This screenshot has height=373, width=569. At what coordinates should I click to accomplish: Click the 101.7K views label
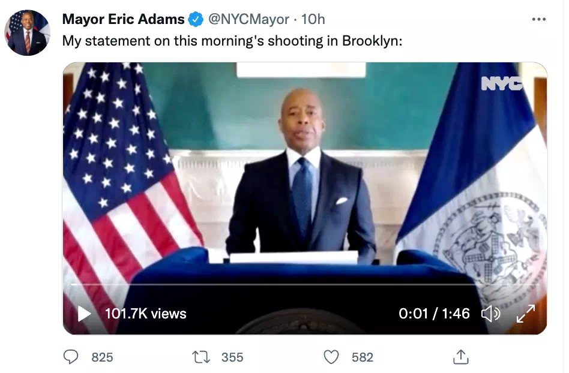(x=145, y=314)
